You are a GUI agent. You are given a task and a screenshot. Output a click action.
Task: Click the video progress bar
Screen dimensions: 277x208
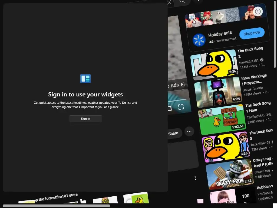coord(177,100)
